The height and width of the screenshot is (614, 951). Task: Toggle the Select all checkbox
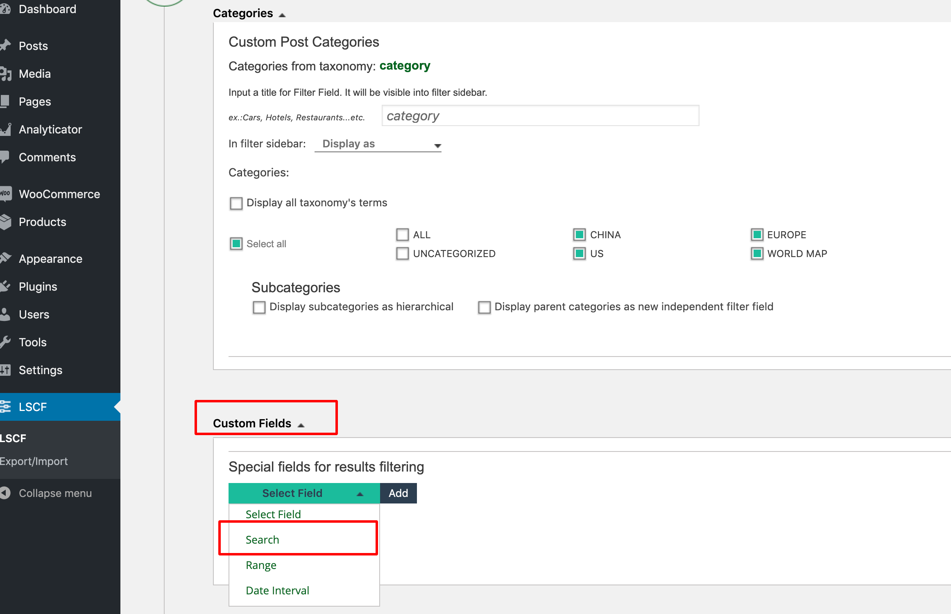click(236, 244)
